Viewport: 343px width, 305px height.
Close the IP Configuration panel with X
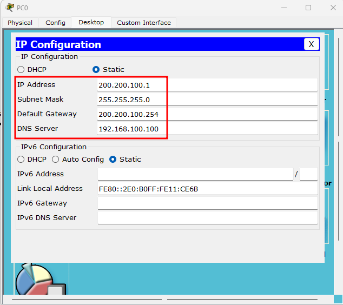(x=311, y=44)
